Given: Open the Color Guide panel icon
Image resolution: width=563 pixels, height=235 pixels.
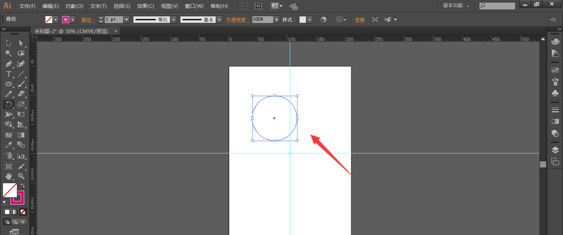Looking at the screenshot, I should click(555, 53).
